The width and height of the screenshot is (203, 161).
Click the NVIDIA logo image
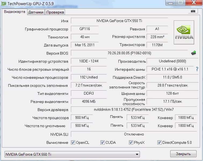184,32
